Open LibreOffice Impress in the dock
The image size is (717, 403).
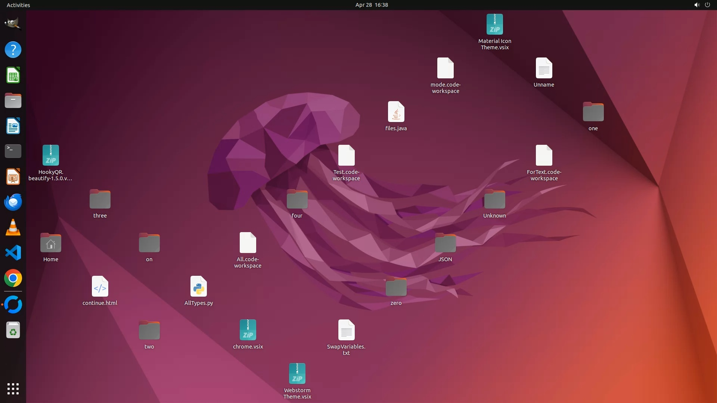point(13,176)
